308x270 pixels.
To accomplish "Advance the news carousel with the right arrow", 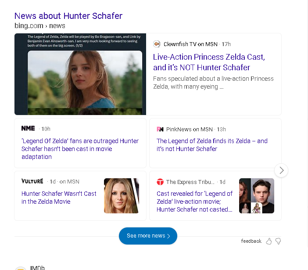I will pos(281,170).
